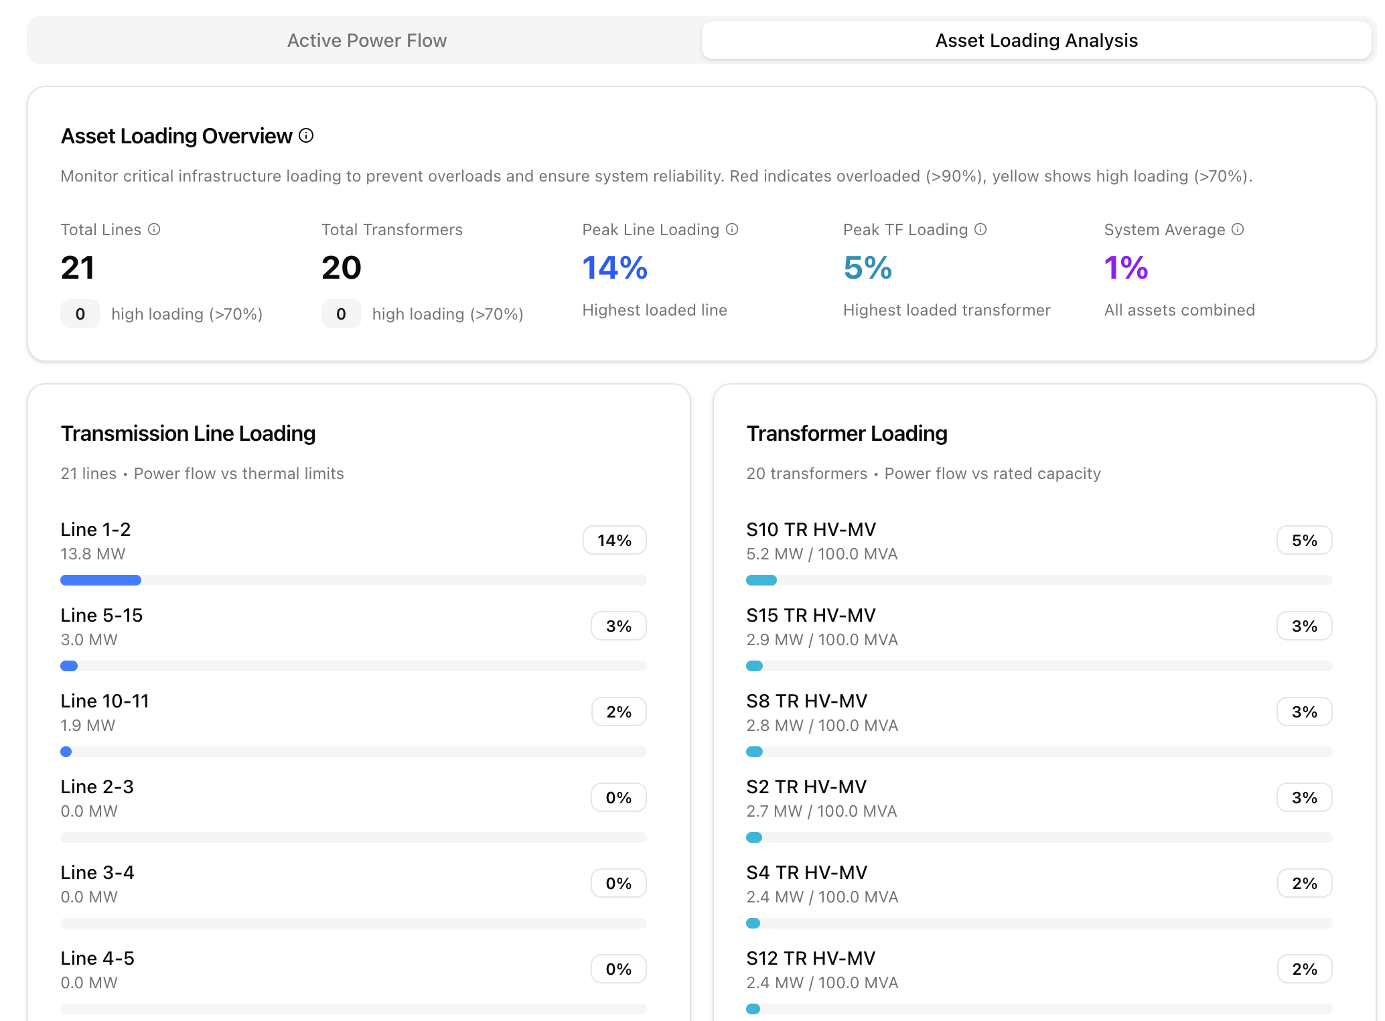Toggle the high loading lines counter badge

tap(80, 314)
